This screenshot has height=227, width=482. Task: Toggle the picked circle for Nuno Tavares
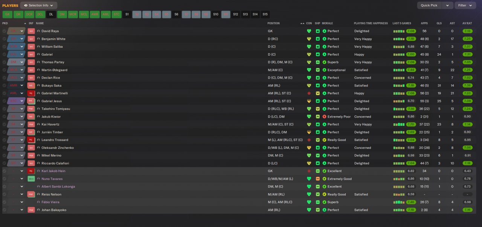(4, 179)
